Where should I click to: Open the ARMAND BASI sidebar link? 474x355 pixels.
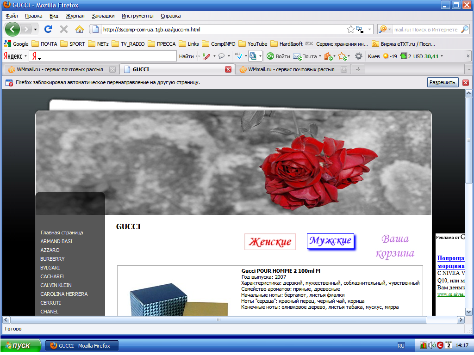[x=56, y=241]
